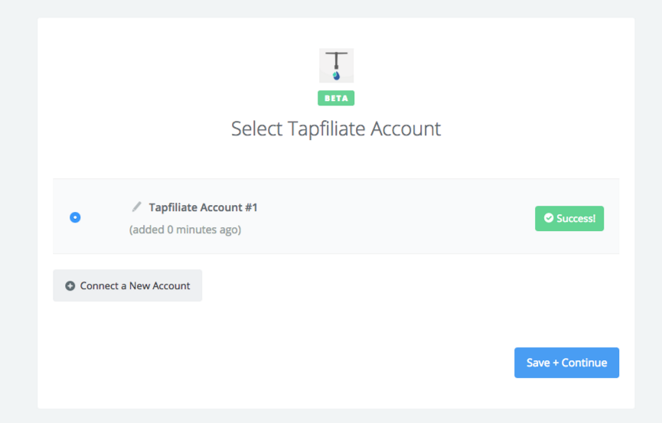Click the word "Success!" in green badge
662x423 pixels.
pyautogui.click(x=576, y=218)
